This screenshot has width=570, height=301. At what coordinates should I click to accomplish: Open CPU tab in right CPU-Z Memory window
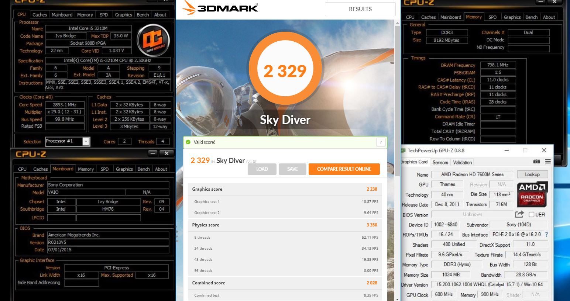click(410, 17)
